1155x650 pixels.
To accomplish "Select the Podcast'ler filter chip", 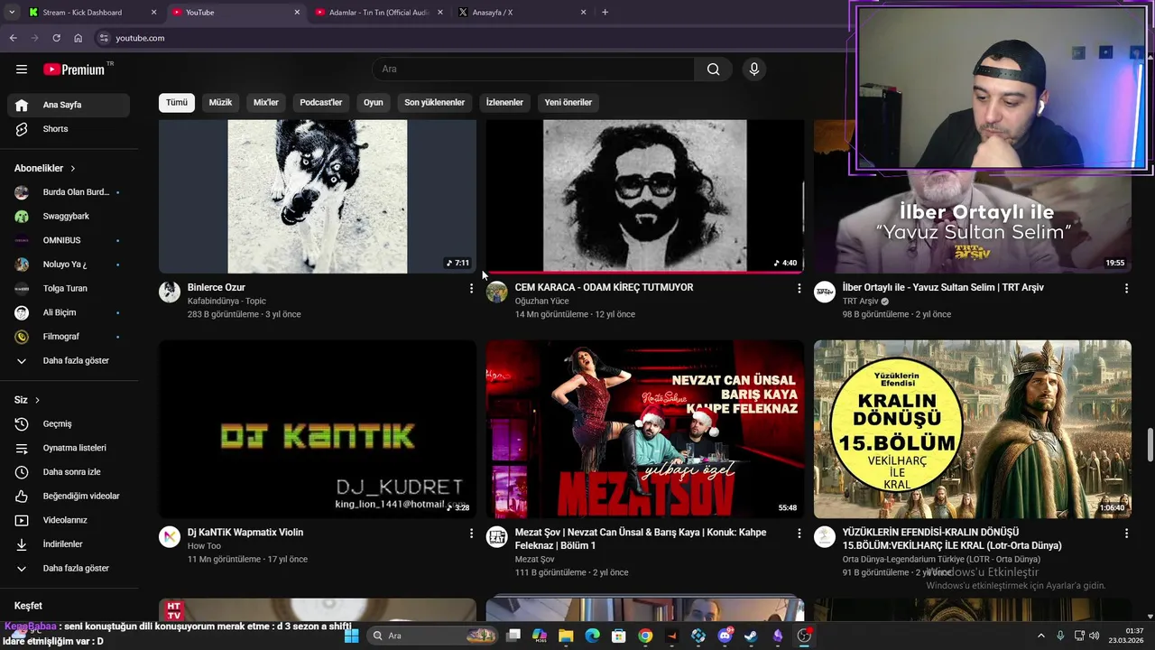I will coord(321,103).
